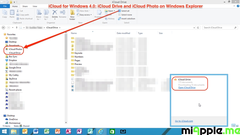Open the Easy access dropdown

(85, 15)
